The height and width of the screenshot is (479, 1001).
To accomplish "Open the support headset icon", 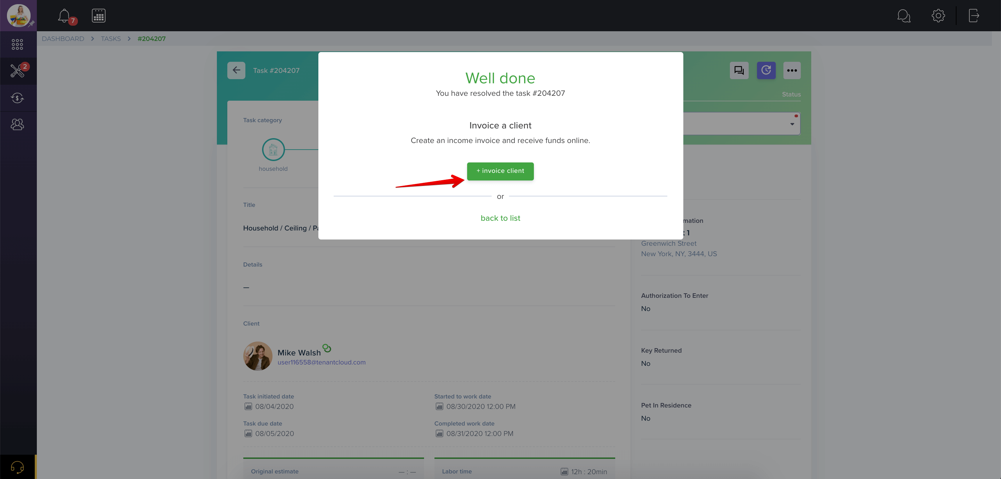I will pos(17,467).
